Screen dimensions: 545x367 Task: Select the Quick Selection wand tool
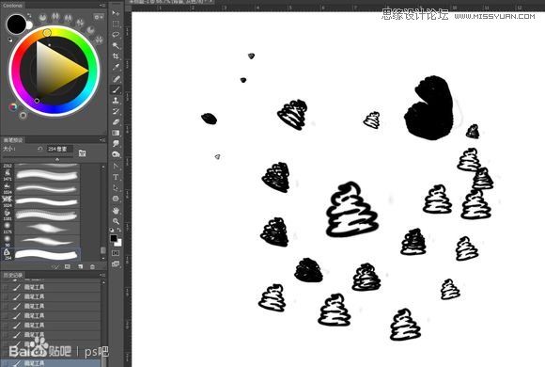[x=116, y=45]
